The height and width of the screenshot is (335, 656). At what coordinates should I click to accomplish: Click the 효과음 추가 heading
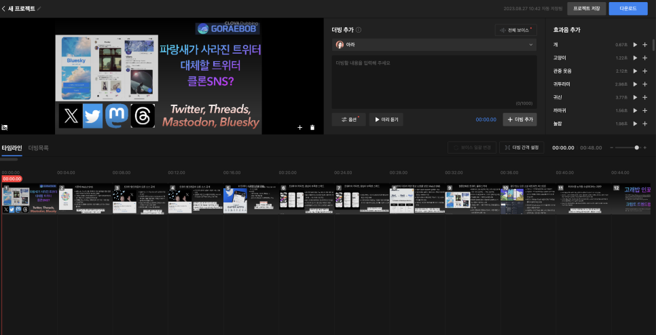tap(566, 30)
